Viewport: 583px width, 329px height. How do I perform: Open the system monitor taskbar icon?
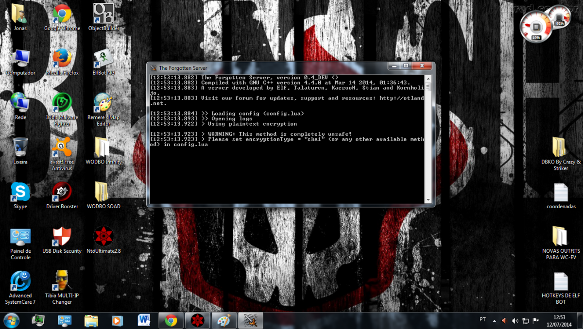click(x=38, y=320)
